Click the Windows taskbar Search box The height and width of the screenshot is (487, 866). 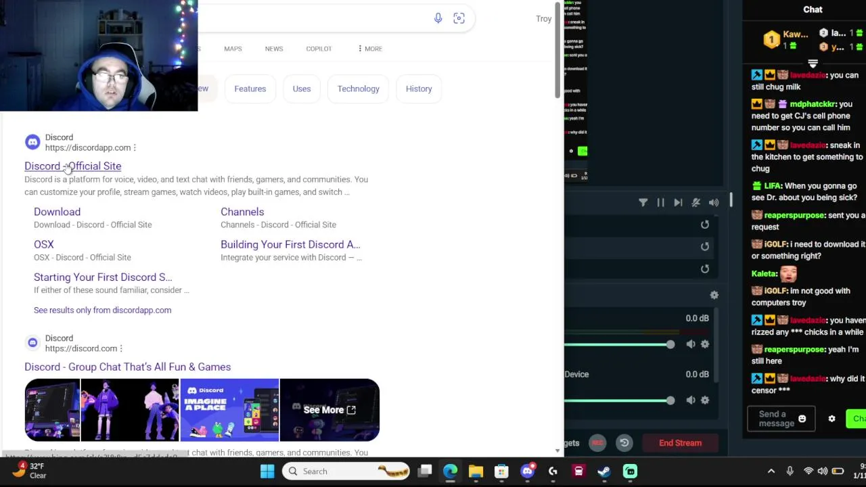pos(346,471)
